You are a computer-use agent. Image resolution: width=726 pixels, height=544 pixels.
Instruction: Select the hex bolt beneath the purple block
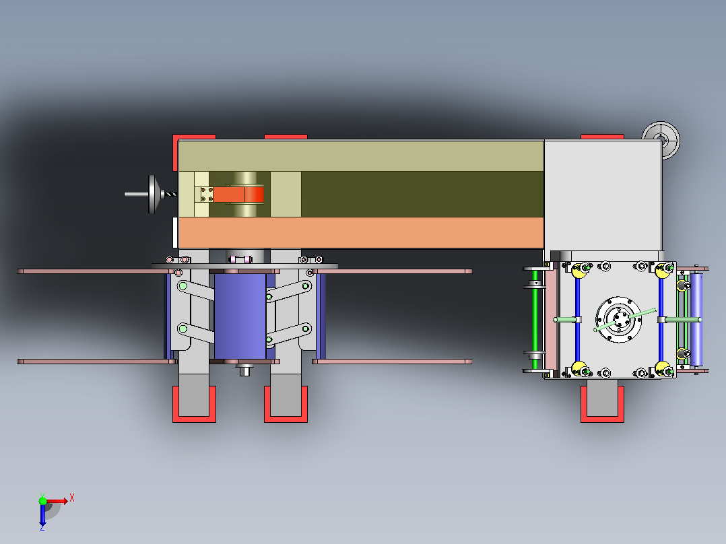(244, 370)
